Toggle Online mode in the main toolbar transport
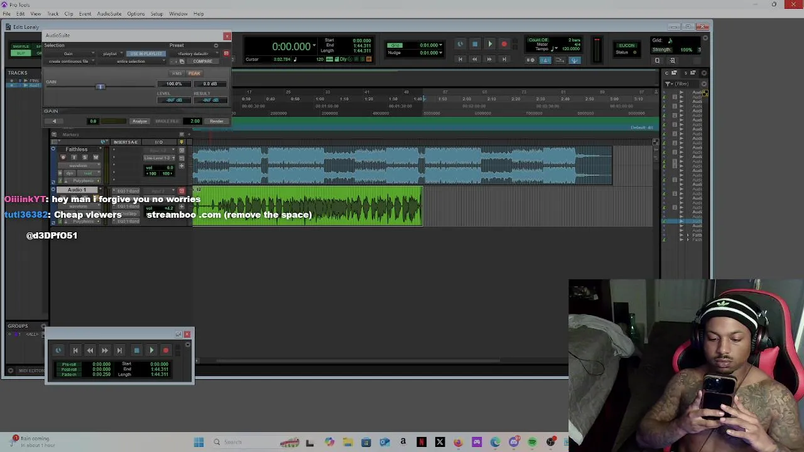 click(460, 45)
